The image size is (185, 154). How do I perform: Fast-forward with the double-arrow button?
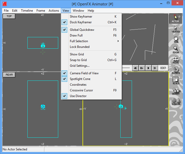tap(155, 68)
